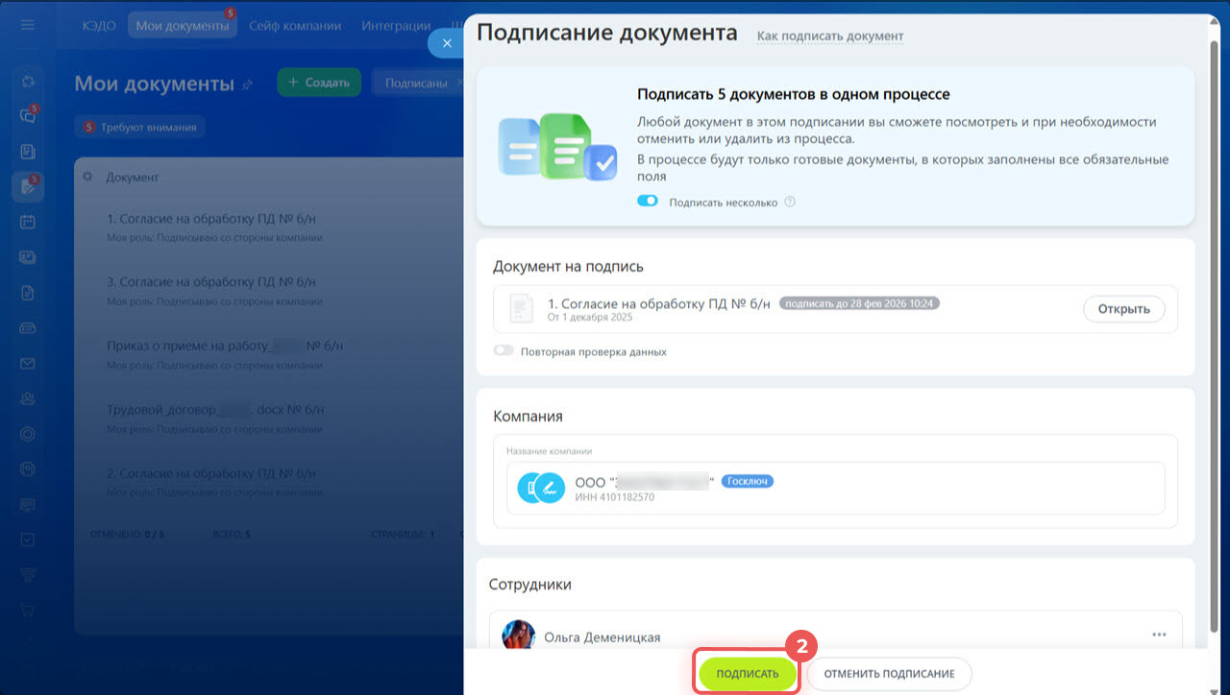The height and width of the screenshot is (695, 1230).
Task: Open the shopping cart icon in the sidebar
Action: click(27, 610)
